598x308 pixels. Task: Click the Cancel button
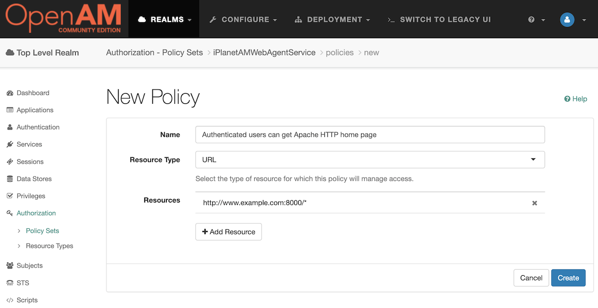click(531, 278)
